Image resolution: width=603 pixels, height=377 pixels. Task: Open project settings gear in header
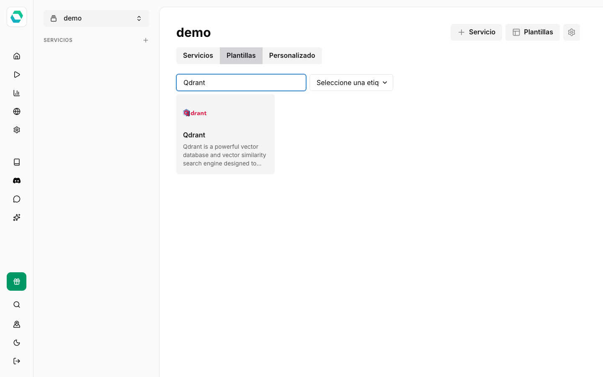coord(572,32)
